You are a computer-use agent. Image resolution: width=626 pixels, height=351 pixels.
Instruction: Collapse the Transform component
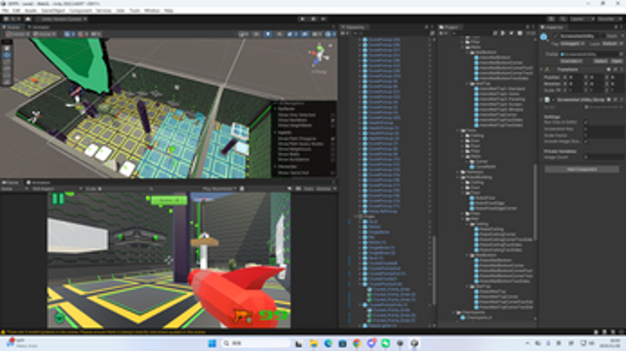point(542,69)
